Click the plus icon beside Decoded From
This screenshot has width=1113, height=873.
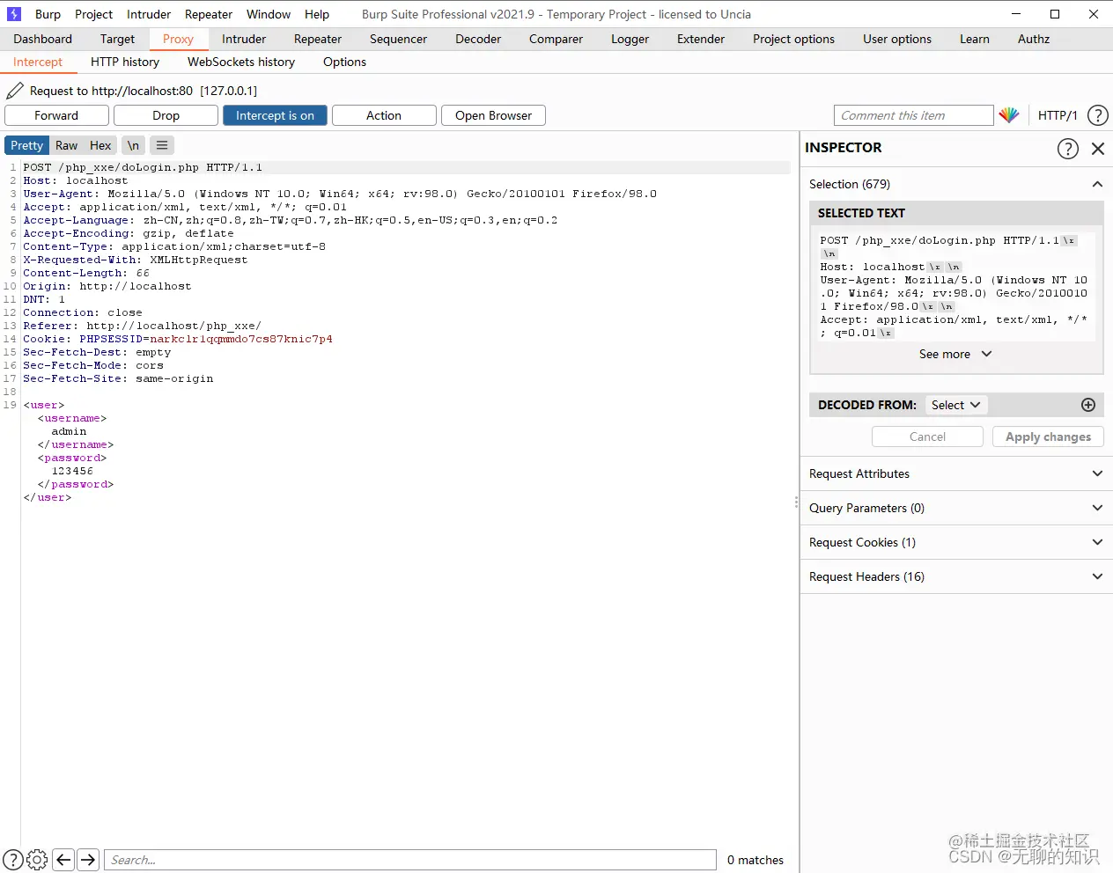click(x=1088, y=405)
